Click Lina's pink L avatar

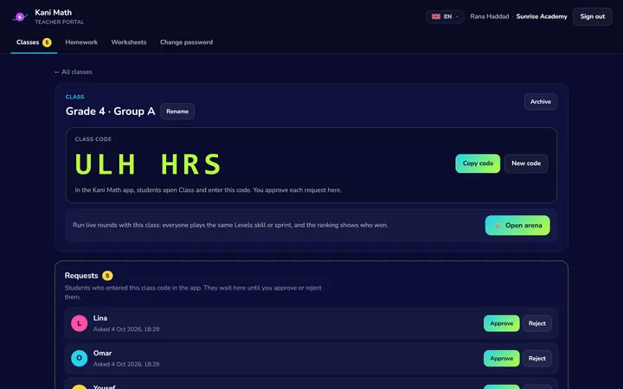[79, 323]
